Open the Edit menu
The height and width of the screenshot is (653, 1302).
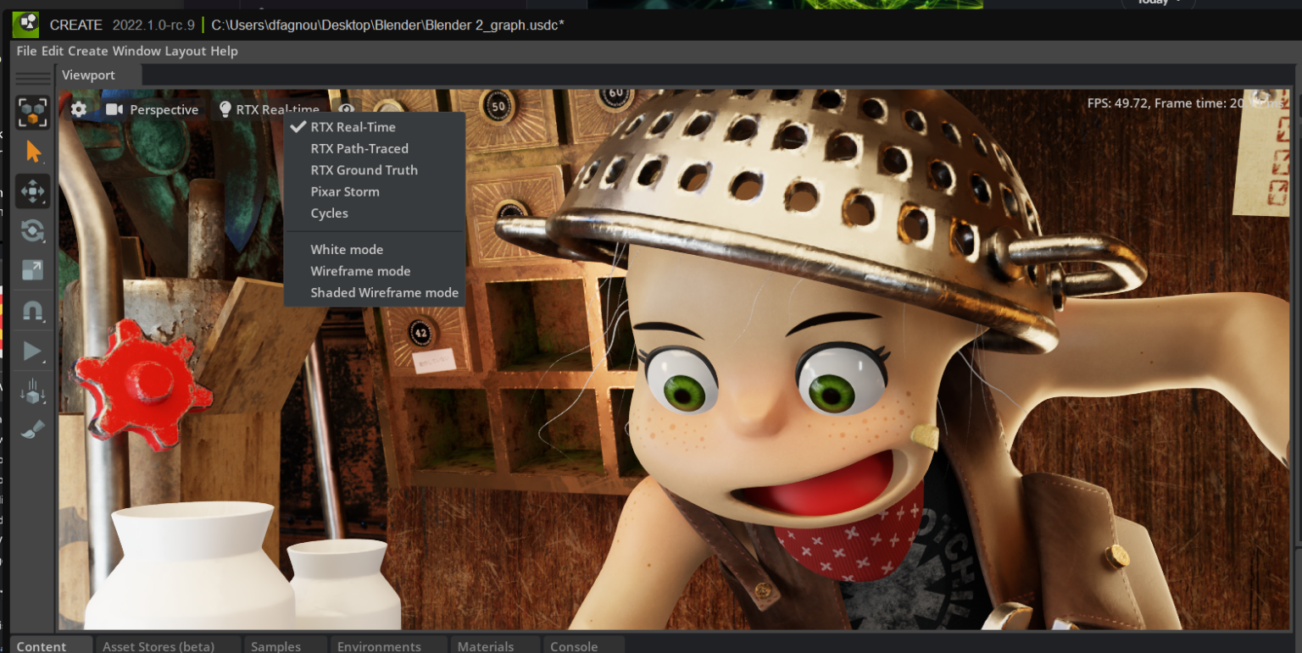(x=53, y=51)
